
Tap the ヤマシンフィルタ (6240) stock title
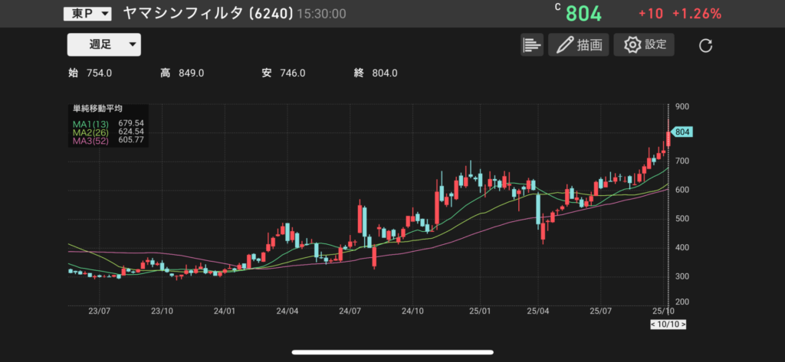(207, 14)
